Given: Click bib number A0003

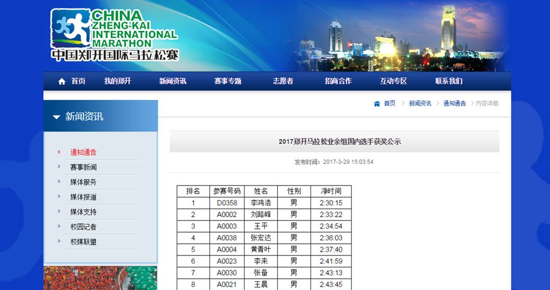Looking at the screenshot, I should [227, 226].
